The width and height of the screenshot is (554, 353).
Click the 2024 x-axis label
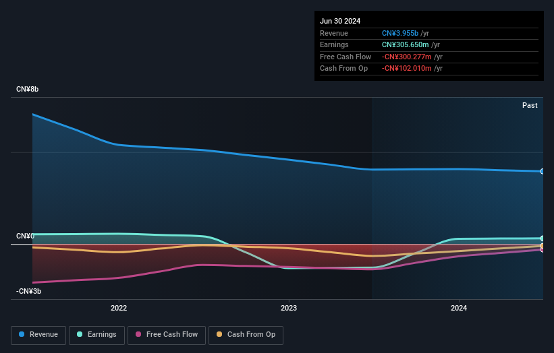[x=459, y=309]
